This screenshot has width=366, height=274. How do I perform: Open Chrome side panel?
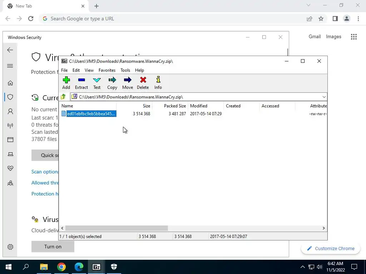click(335, 19)
